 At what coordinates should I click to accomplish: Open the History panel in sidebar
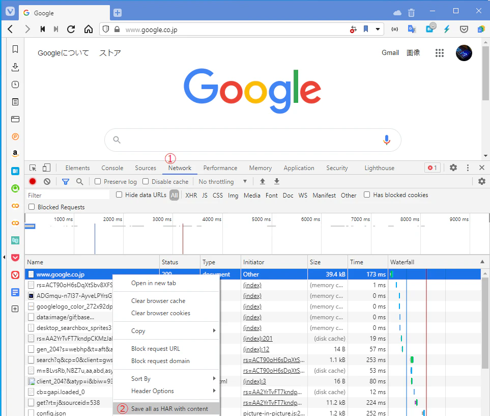[15, 85]
